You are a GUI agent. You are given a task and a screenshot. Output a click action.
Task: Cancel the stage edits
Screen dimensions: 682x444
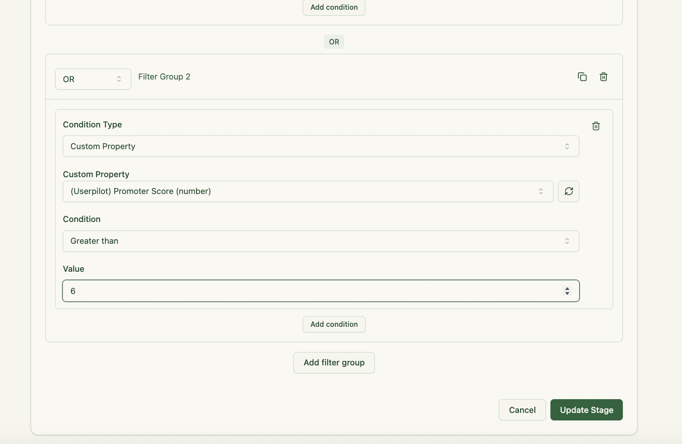point(522,410)
